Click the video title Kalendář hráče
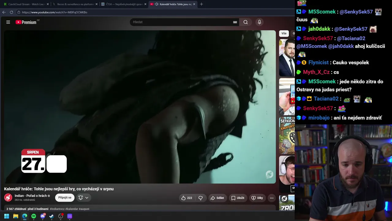 (x=59, y=189)
